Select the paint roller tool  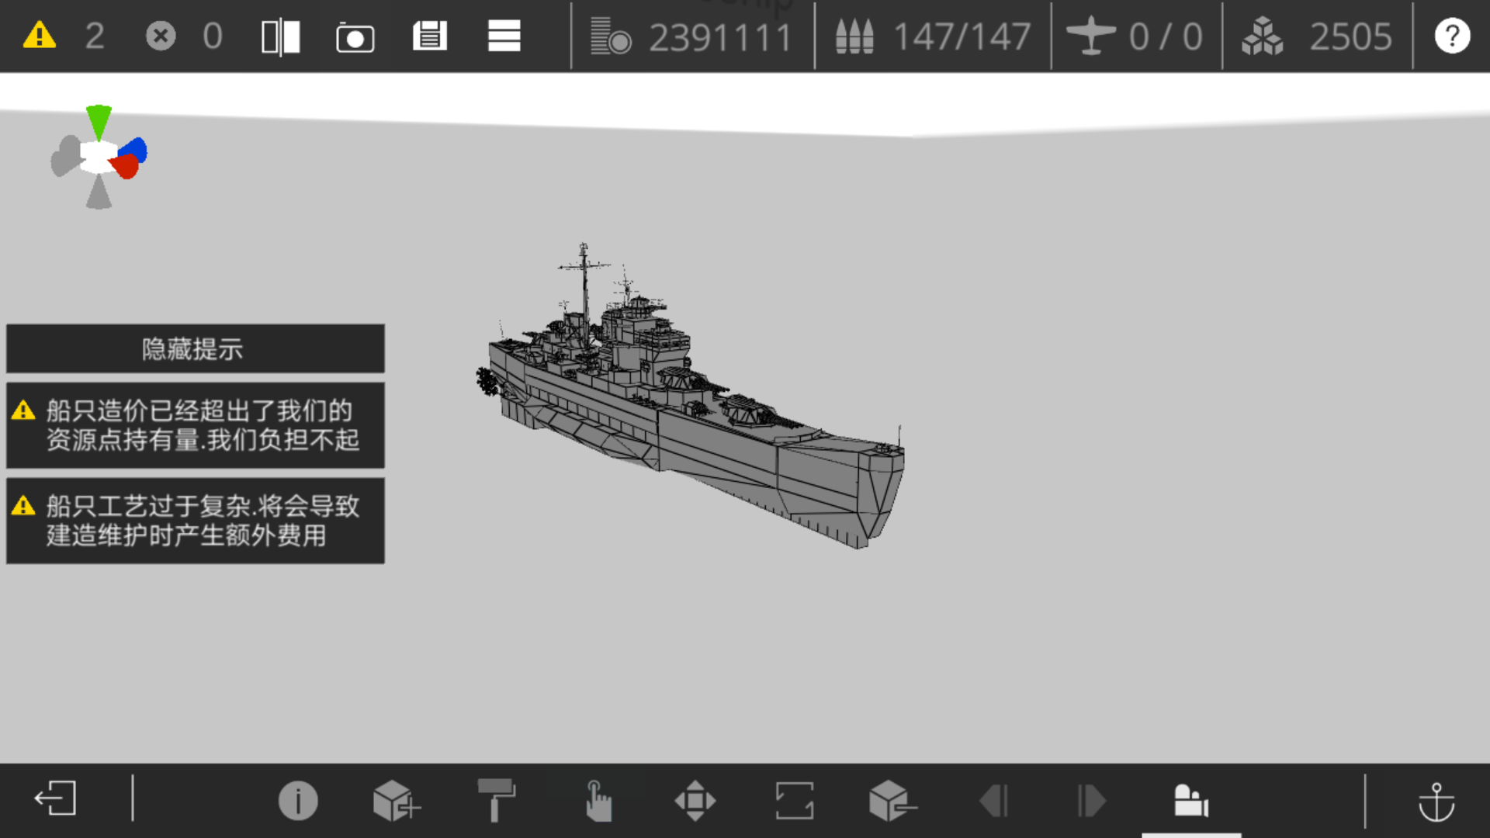pos(496,800)
